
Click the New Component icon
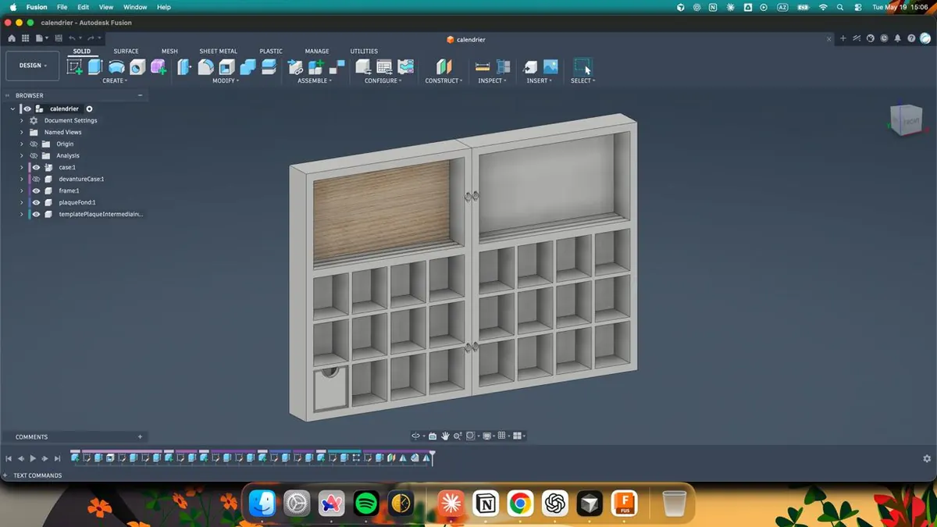pyautogui.click(x=316, y=67)
